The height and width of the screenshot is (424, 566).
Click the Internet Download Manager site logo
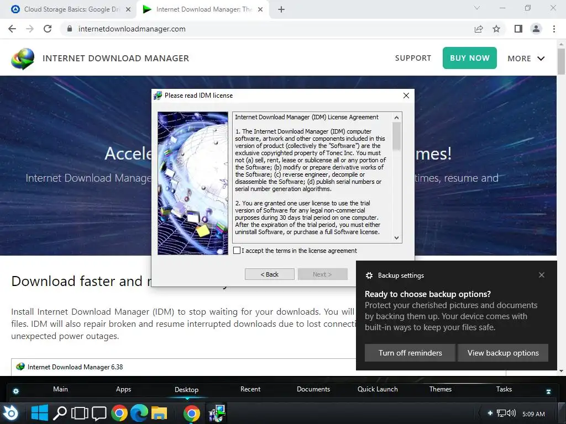(23, 59)
